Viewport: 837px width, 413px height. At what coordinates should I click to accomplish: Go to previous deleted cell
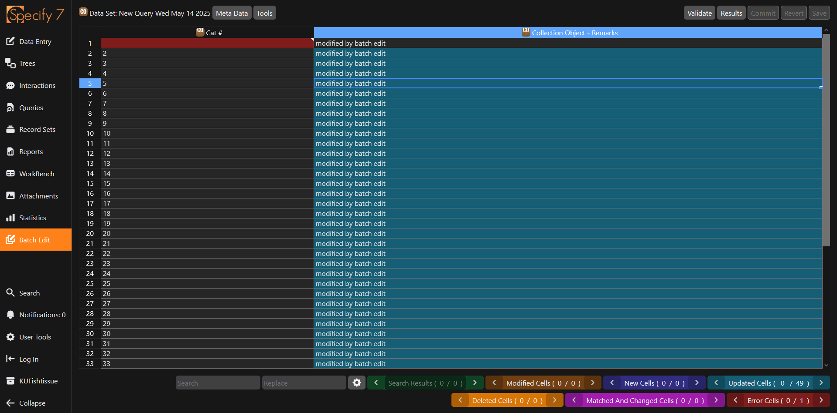point(460,400)
